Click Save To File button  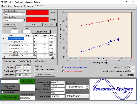pos(24,61)
